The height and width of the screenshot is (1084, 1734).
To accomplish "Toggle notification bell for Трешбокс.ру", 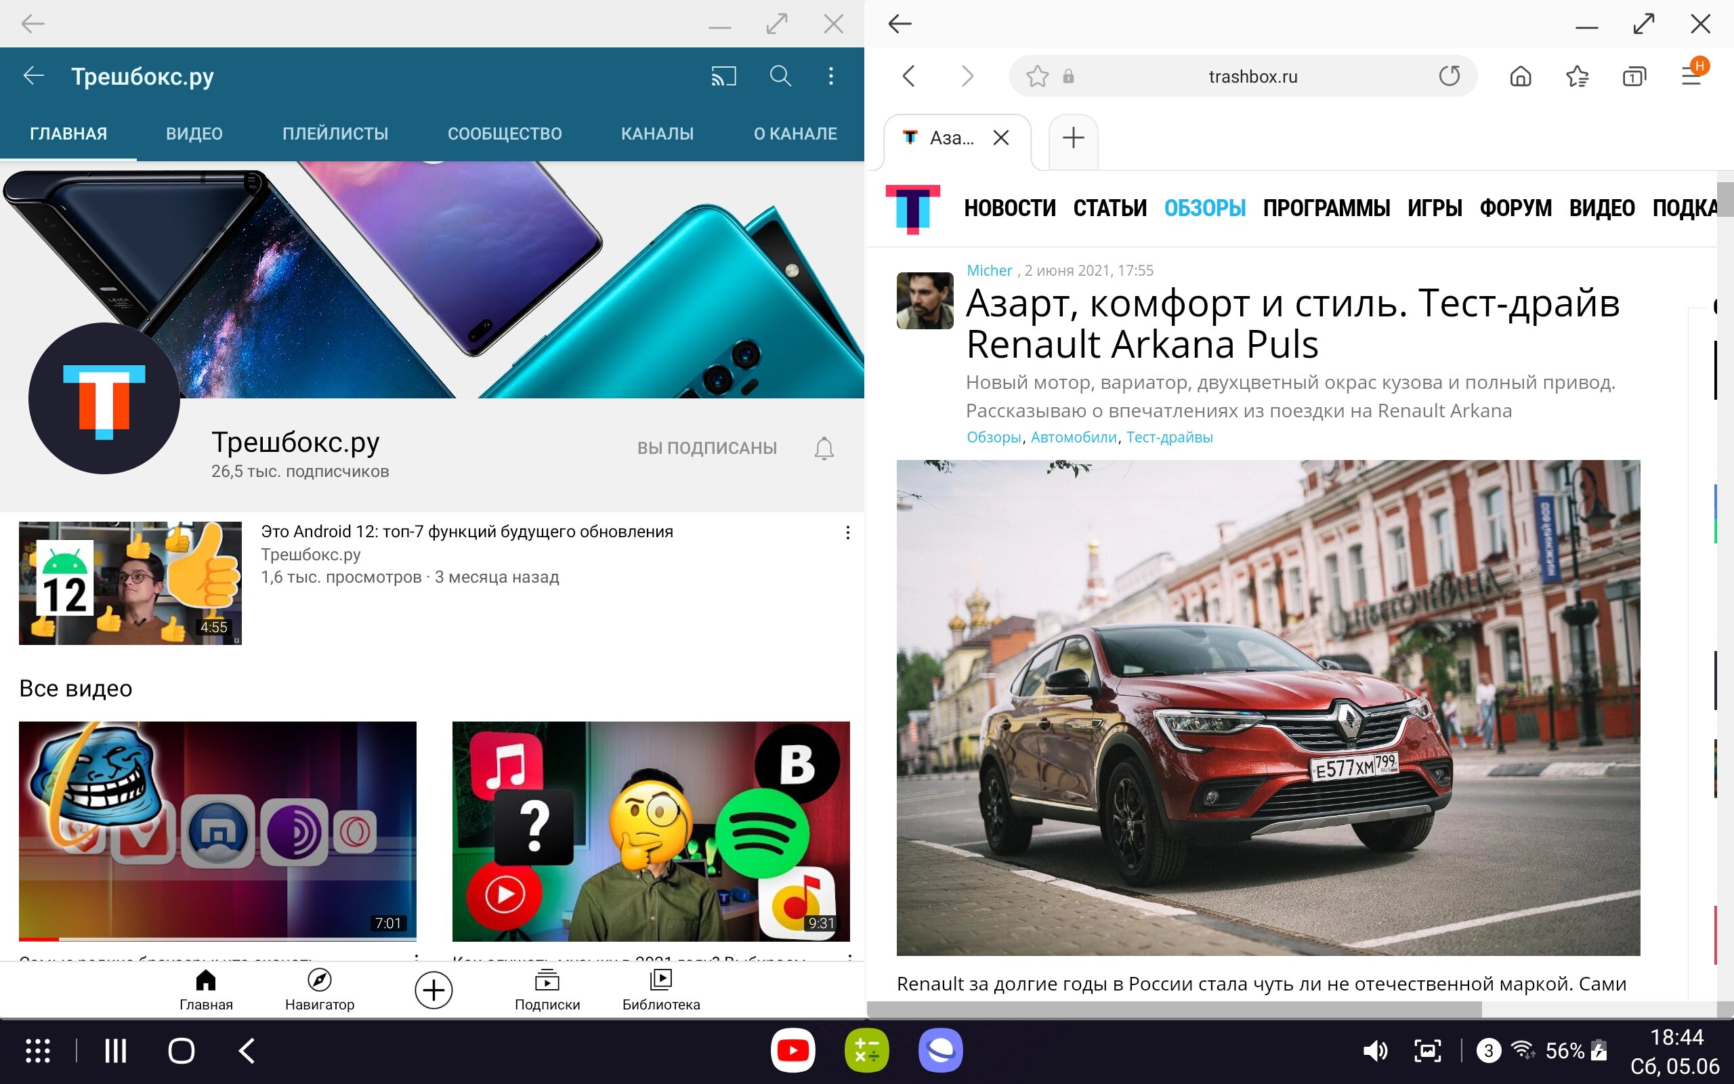I will (x=824, y=448).
